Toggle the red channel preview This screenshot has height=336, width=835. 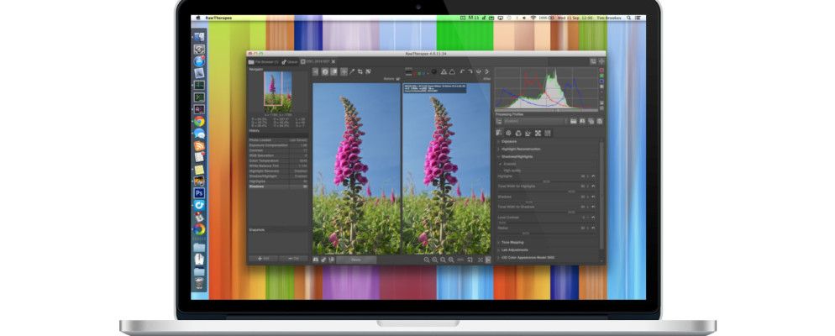point(415,73)
